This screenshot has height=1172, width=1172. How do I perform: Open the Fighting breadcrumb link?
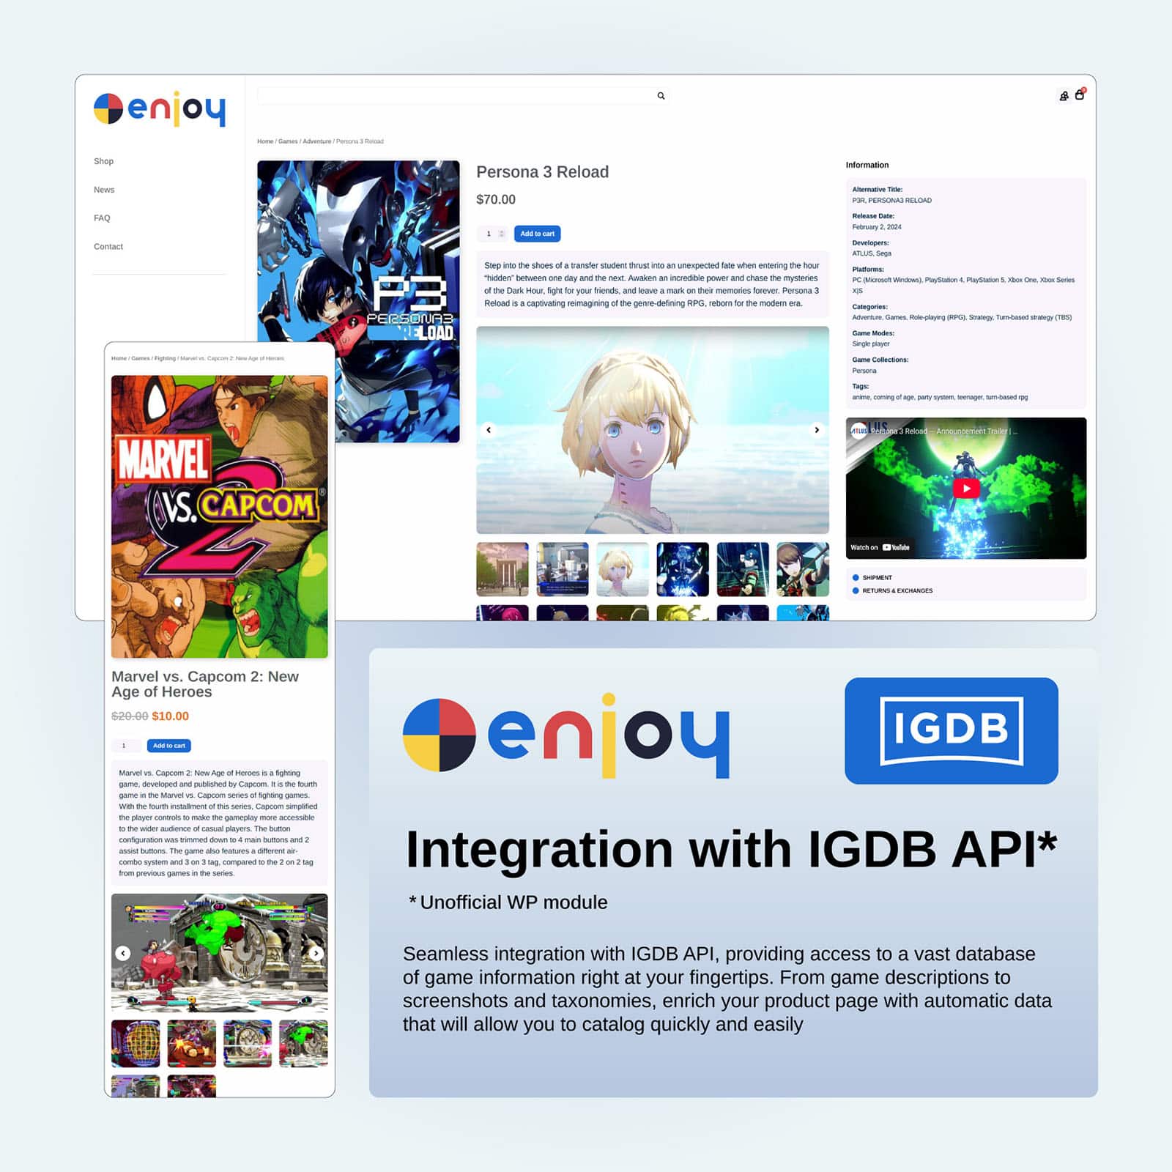coord(165,358)
